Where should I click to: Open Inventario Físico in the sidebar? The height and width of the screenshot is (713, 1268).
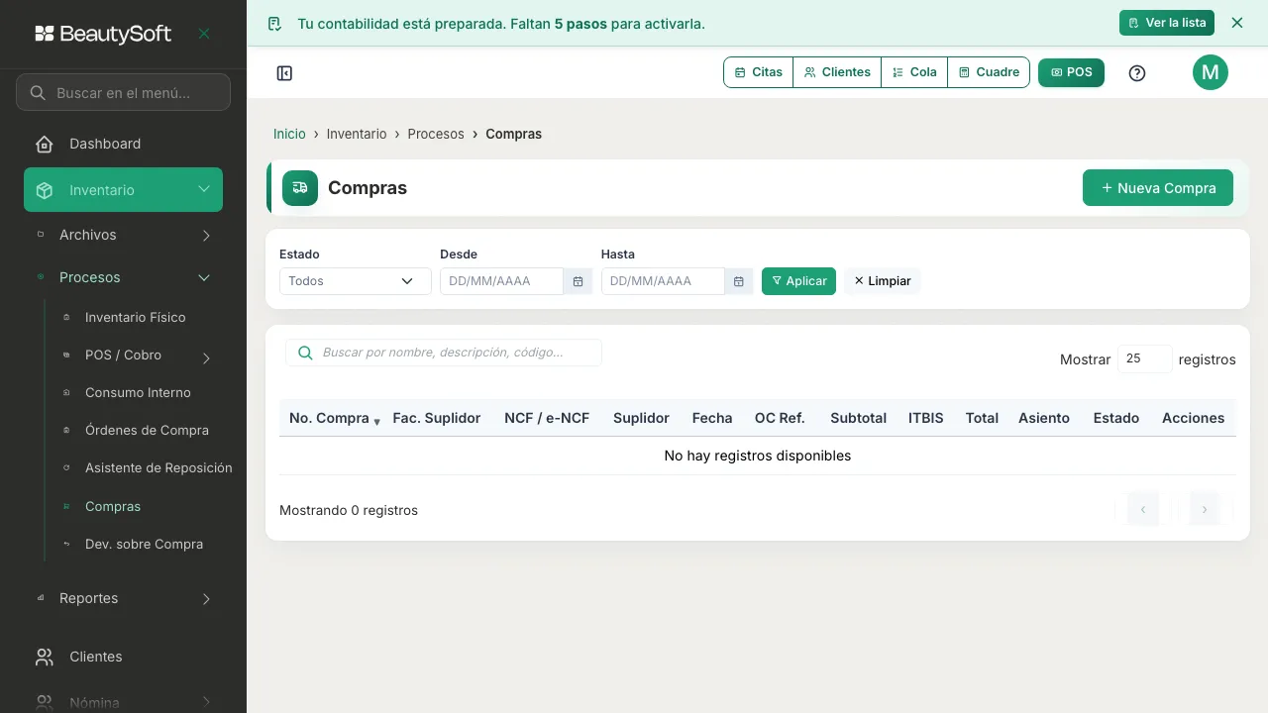pos(136,318)
